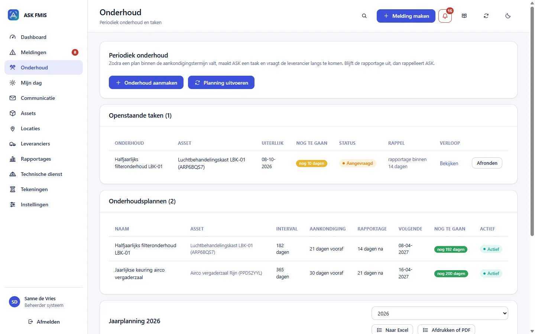Click the ASK FMIS logo icon

click(x=13, y=15)
